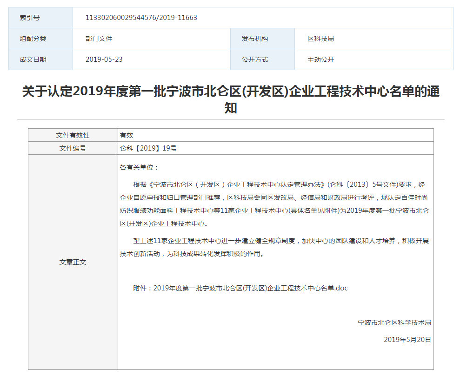The height and width of the screenshot is (375, 460).
Task: Select the 主动公开 disclosure value
Action: (x=320, y=59)
